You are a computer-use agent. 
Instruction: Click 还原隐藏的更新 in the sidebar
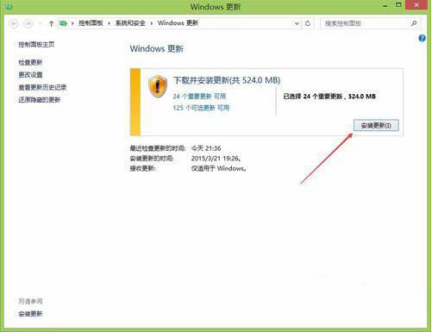[x=40, y=100]
